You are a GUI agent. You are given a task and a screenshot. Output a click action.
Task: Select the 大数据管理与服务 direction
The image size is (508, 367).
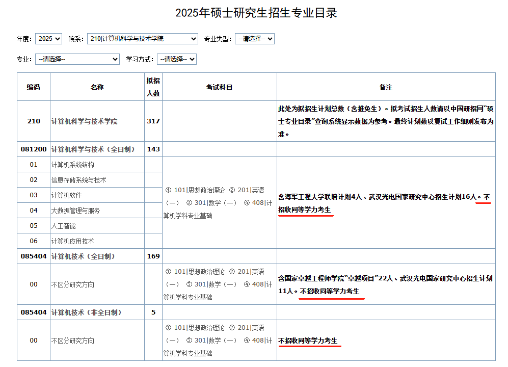pos(76,211)
